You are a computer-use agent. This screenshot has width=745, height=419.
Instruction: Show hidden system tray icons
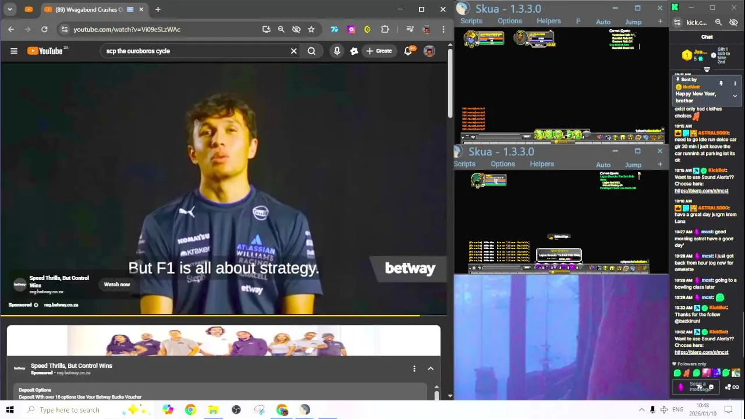tap(641, 410)
